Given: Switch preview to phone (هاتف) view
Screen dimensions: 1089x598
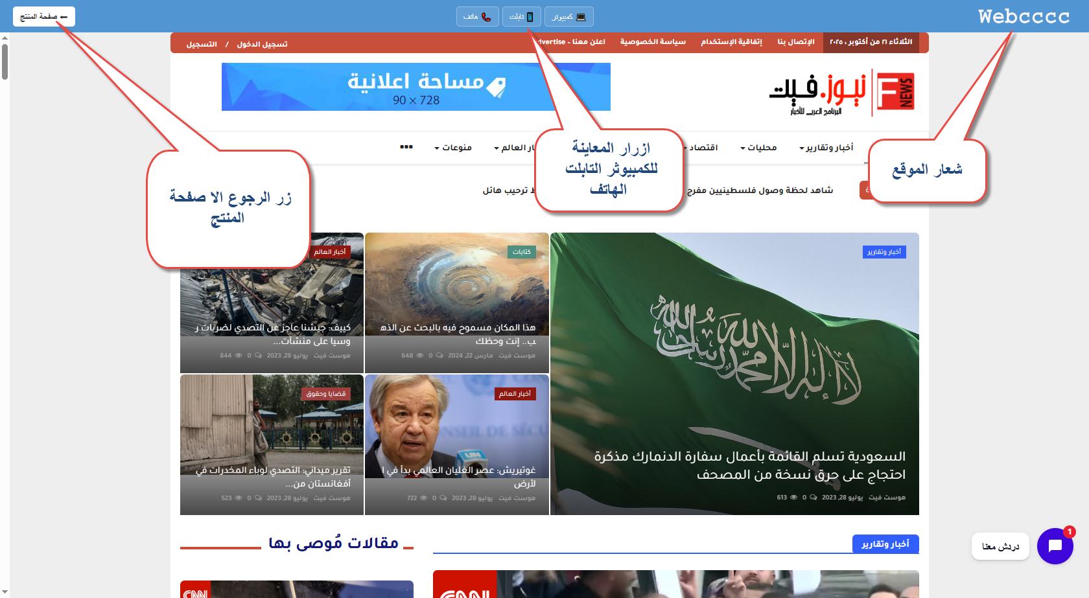Looking at the screenshot, I should click(477, 17).
